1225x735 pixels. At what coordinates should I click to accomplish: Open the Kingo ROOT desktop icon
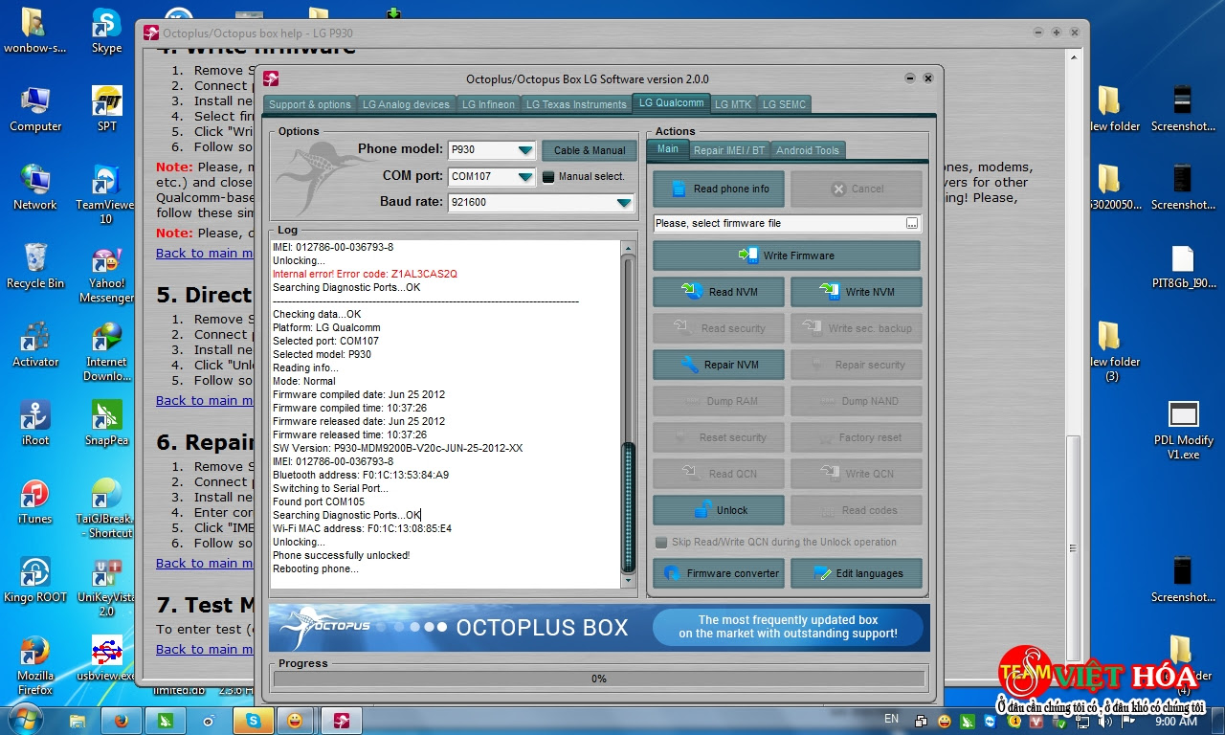coord(35,581)
